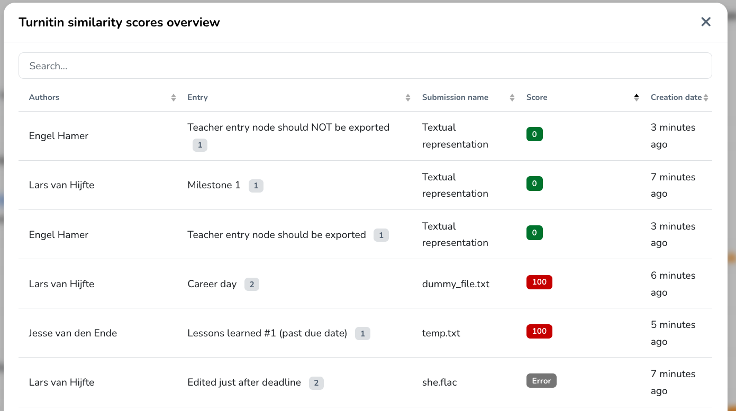Viewport: 736px width, 411px height.
Task: Click the Entry column header label
Action: 197,97
